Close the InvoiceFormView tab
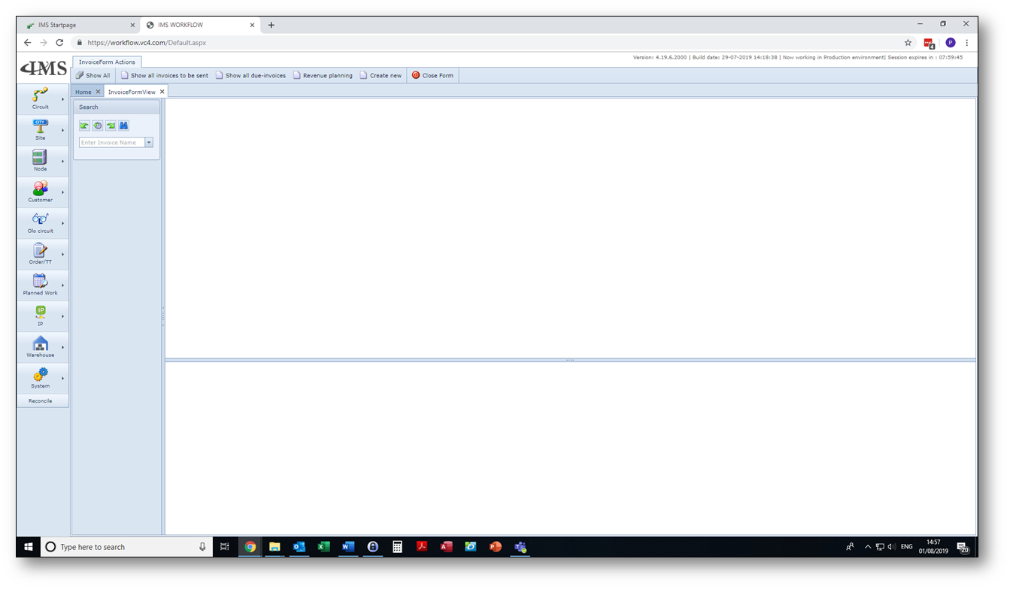 point(162,92)
